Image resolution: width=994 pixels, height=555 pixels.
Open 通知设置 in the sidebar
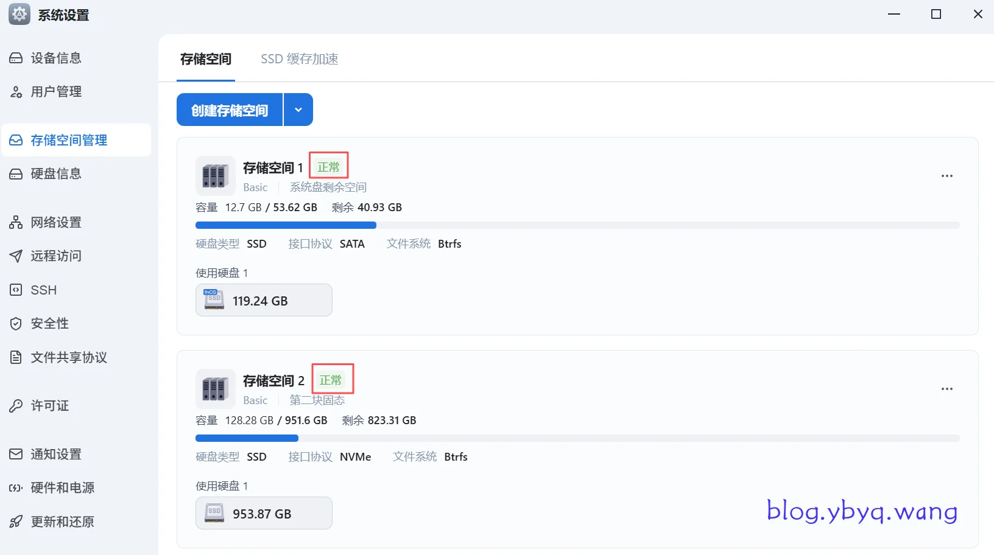coord(56,455)
